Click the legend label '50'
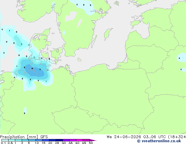Screen dimensions: 186x144 coord(91,143)
